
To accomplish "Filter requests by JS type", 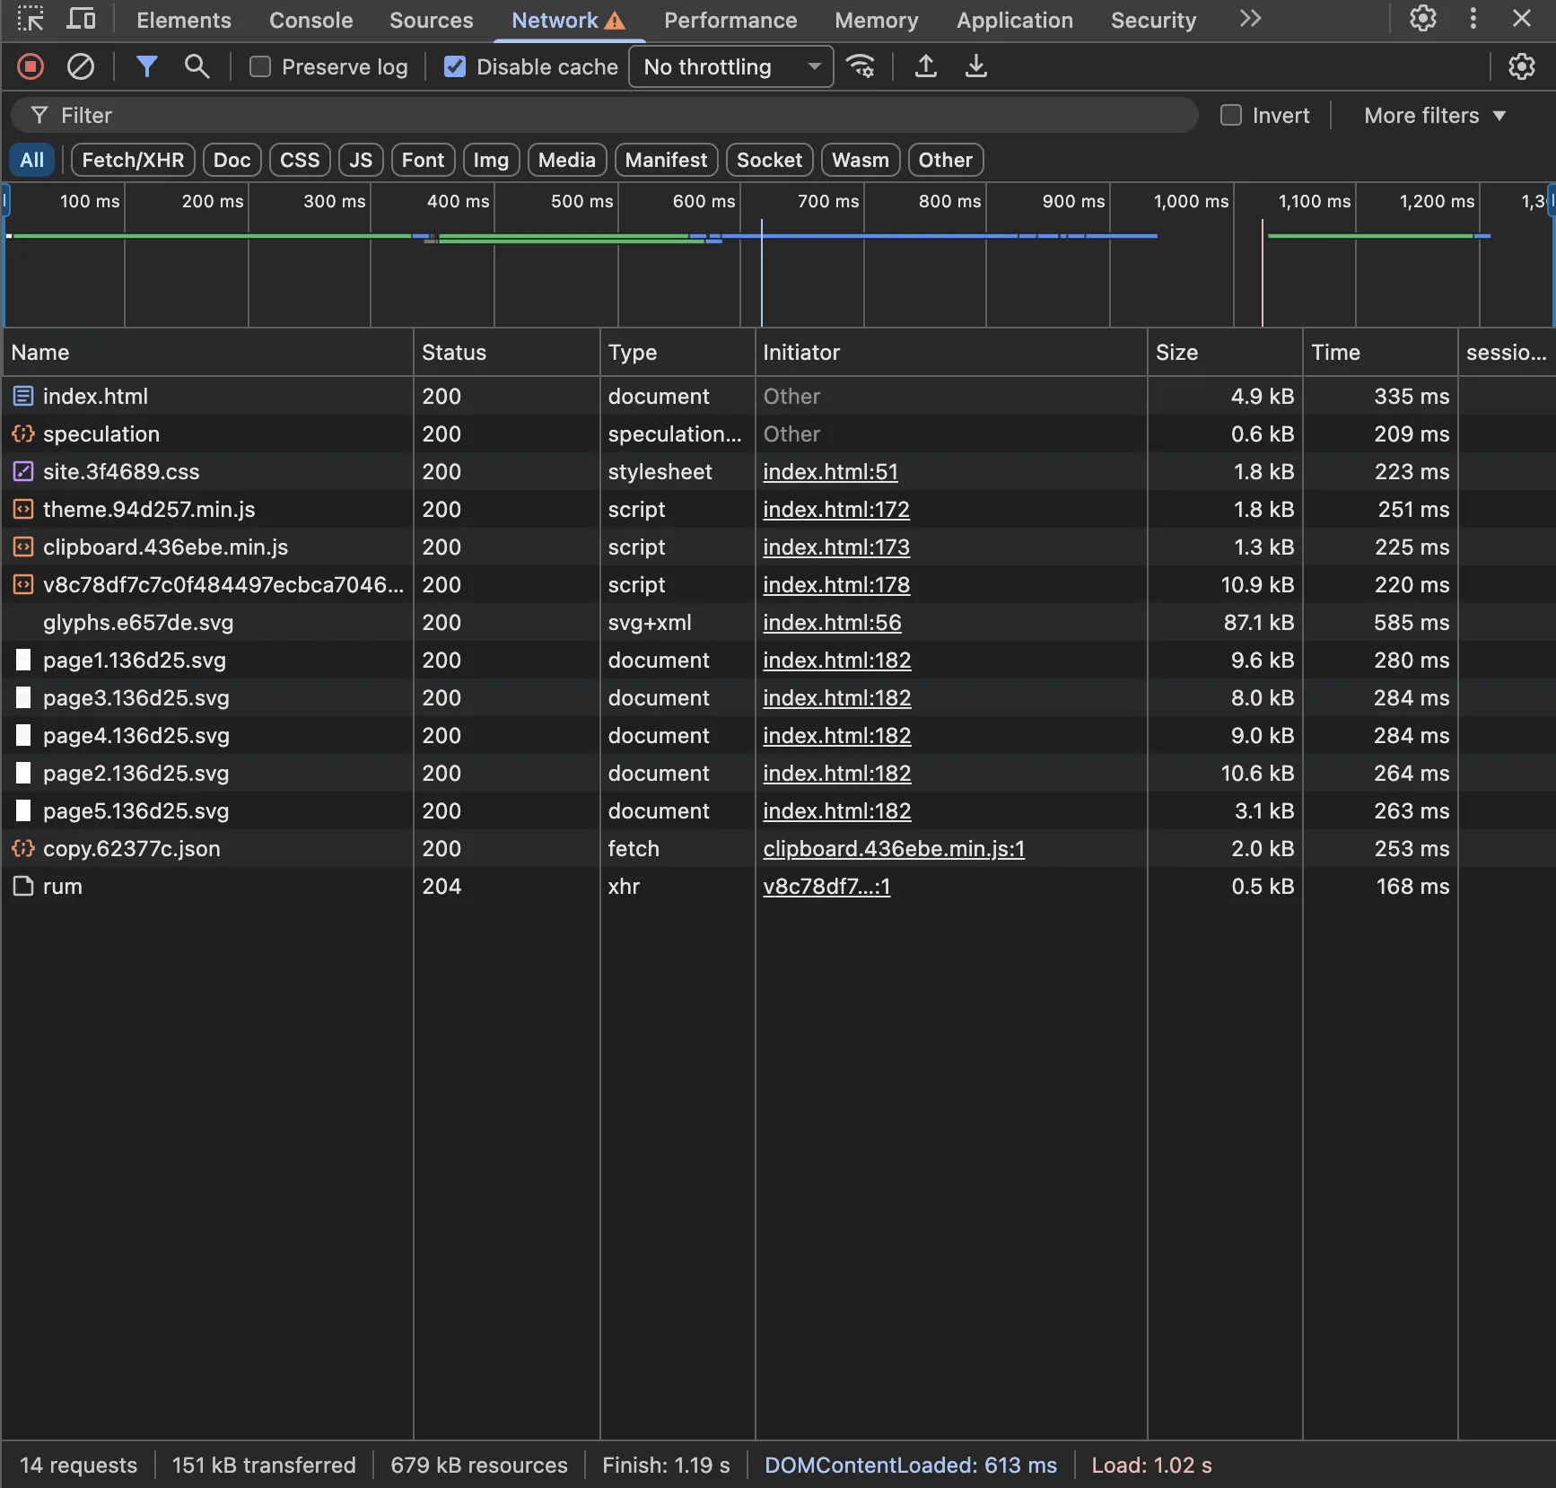I will [361, 160].
